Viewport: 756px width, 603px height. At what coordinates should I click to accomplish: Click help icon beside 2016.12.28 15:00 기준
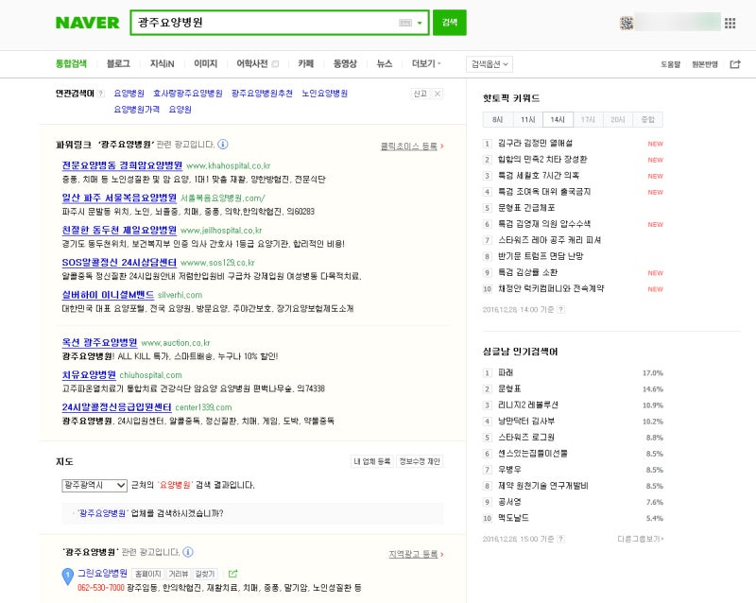point(560,539)
